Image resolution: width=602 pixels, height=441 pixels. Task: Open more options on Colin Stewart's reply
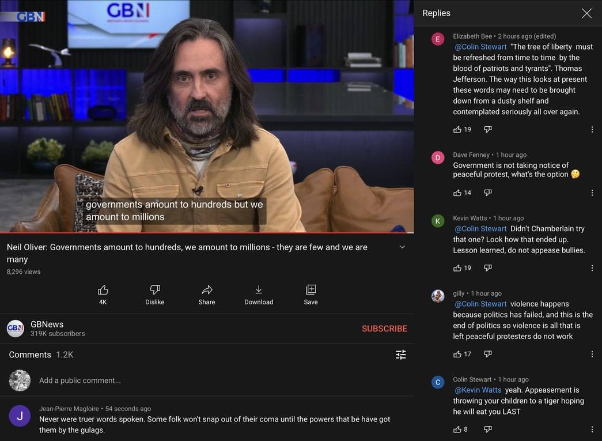click(x=592, y=429)
